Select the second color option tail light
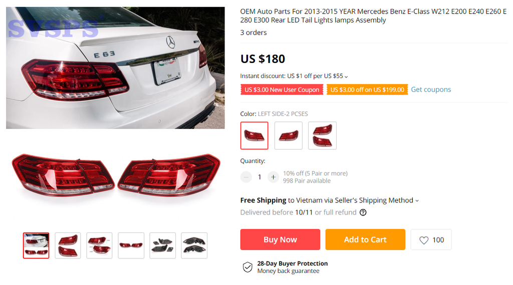Screen dimensions: 513x285 tap(289, 135)
